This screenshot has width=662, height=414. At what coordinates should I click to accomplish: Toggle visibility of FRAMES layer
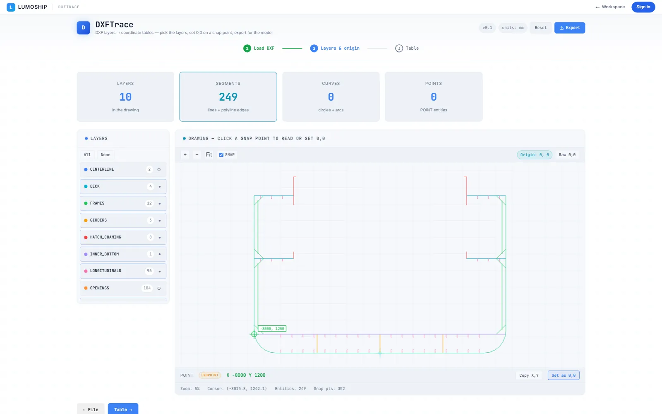[x=159, y=203]
